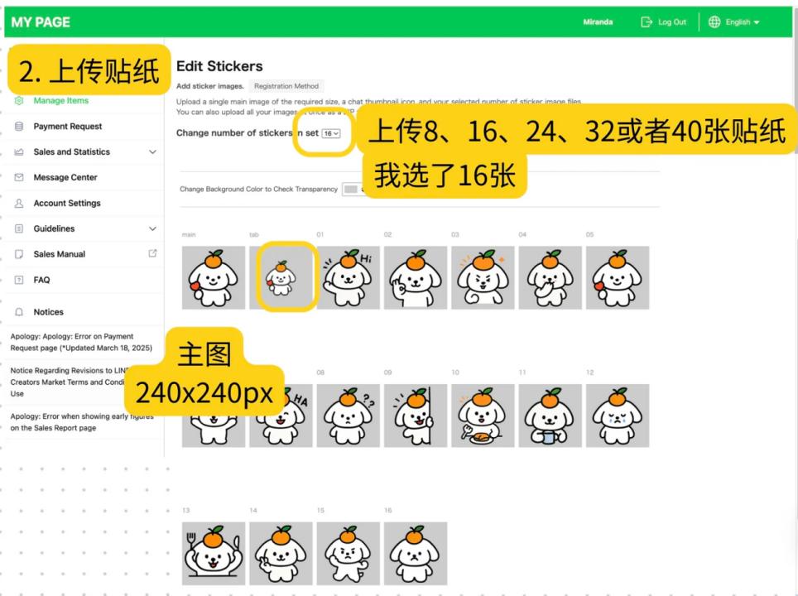Click the globe icon next to English
The image size is (798, 596).
(714, 22)
